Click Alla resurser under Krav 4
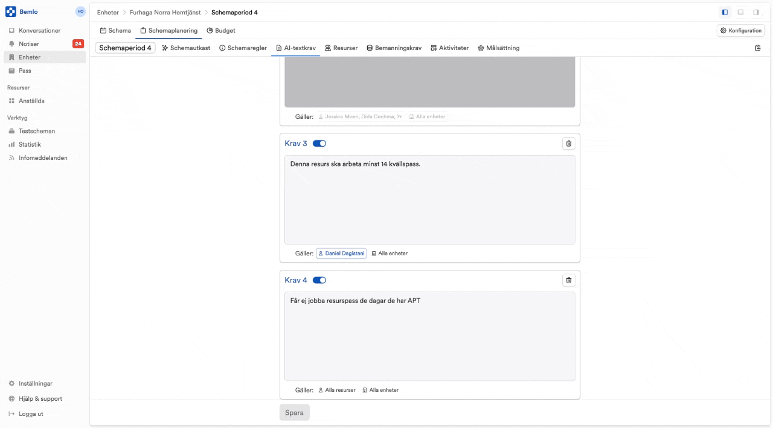The height and width of the screenshot is (428, 773). coord(337,390)
